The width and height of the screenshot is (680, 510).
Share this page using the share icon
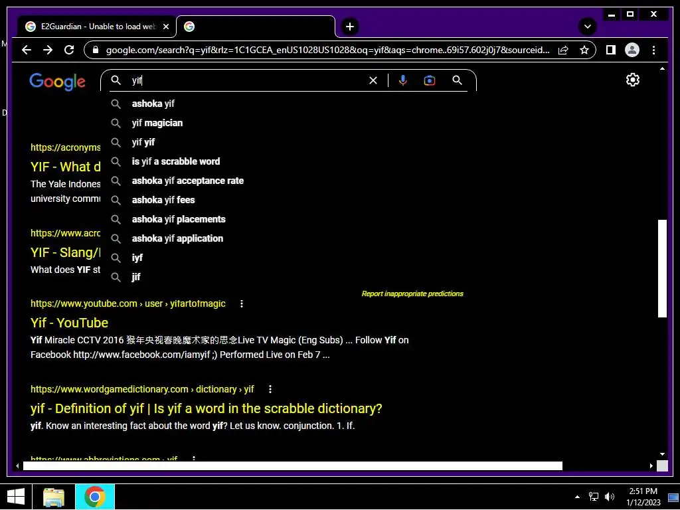pos(563,50)
